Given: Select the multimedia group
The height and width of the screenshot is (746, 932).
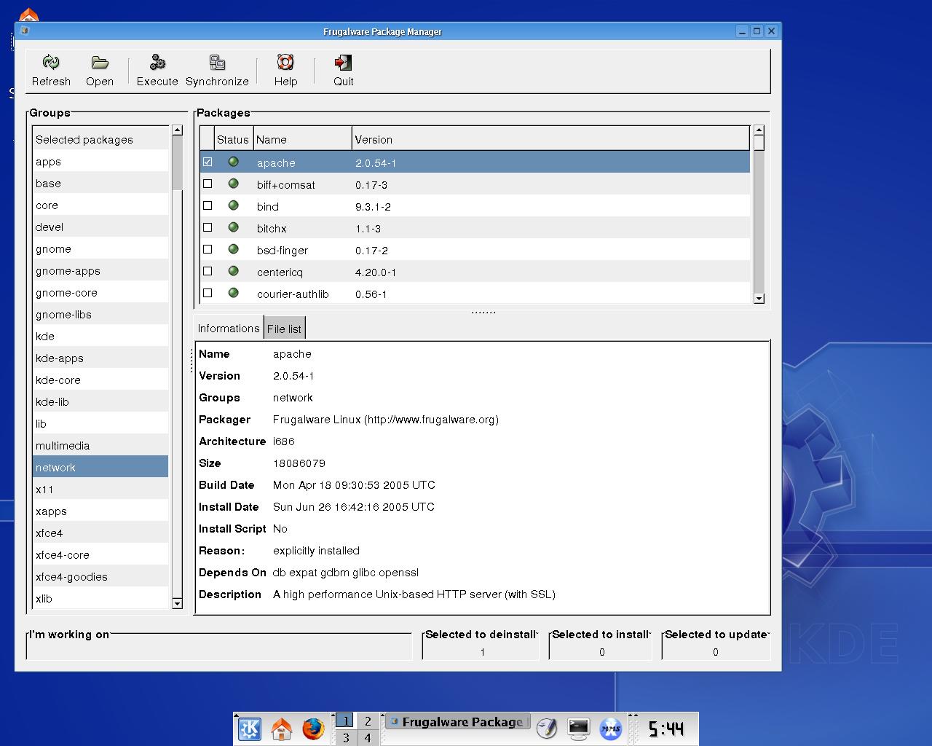Looking at the screenshot, I should [100, 445].
